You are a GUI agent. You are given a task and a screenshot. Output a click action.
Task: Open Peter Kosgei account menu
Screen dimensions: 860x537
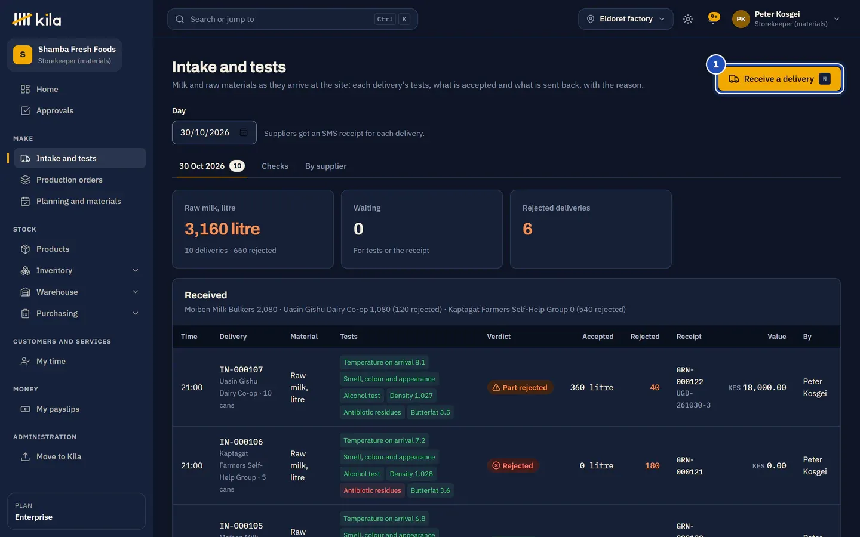tap(786, 19)
